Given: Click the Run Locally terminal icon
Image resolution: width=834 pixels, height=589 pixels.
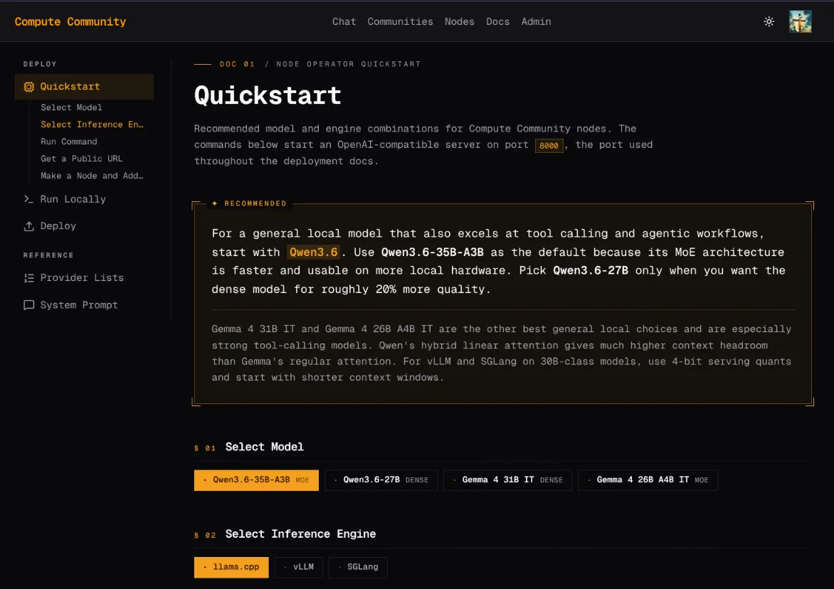Looking at the screenshot, I should pyautogui.click(x=28, y=198).
